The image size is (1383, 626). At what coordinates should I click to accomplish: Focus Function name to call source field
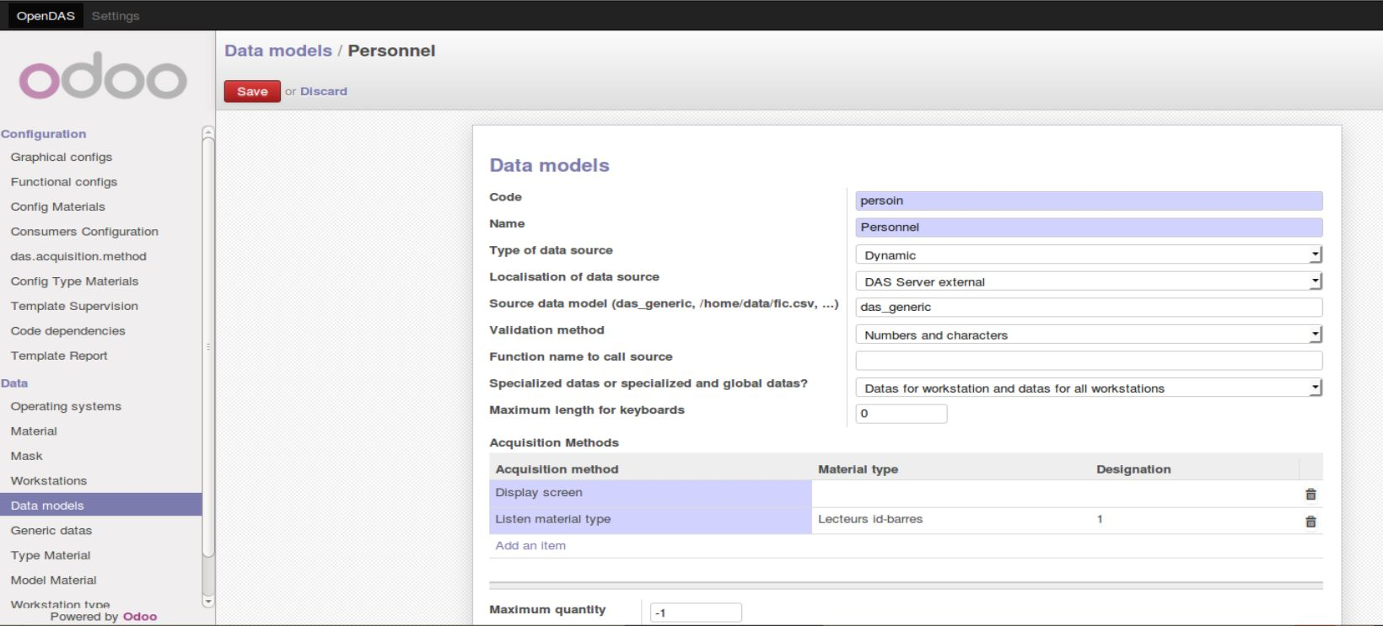tap(1089, 361)
